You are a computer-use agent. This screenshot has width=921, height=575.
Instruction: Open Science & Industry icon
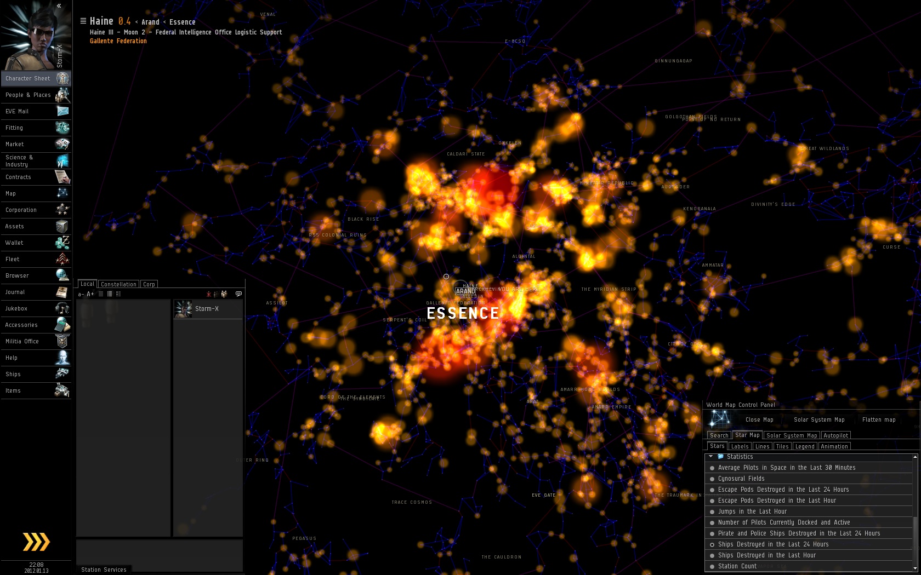62,160
